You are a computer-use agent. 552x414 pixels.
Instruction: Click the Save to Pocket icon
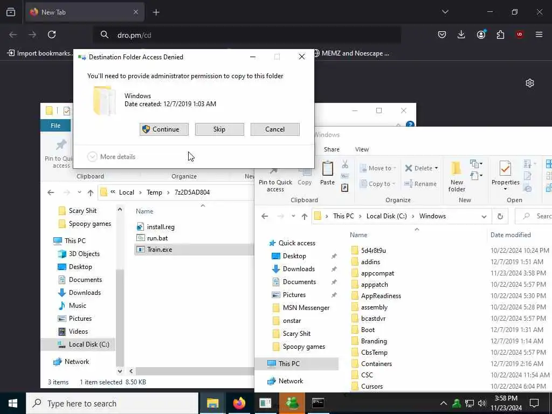click(x=442, y=34)
